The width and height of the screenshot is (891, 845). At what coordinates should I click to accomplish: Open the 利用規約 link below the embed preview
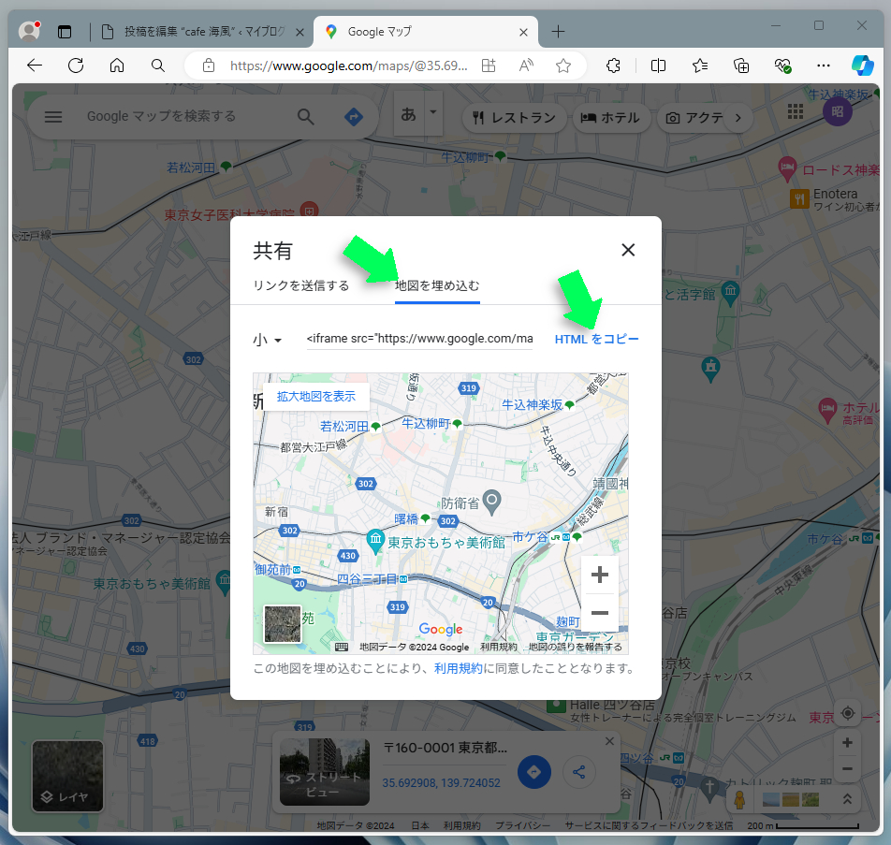click(458, 668)
